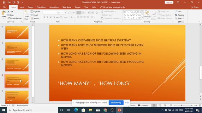
Task: Click the Share button
Action: pyautogui.click(x=195, y=7)
